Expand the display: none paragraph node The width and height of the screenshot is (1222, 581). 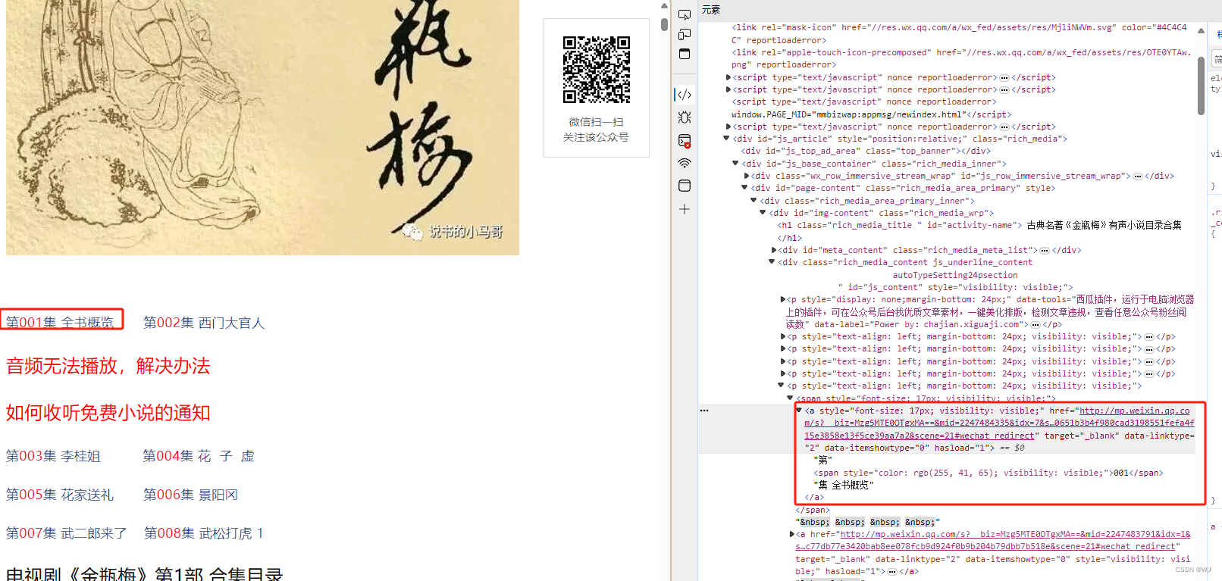pyautogui.click(x=783, y=299)
